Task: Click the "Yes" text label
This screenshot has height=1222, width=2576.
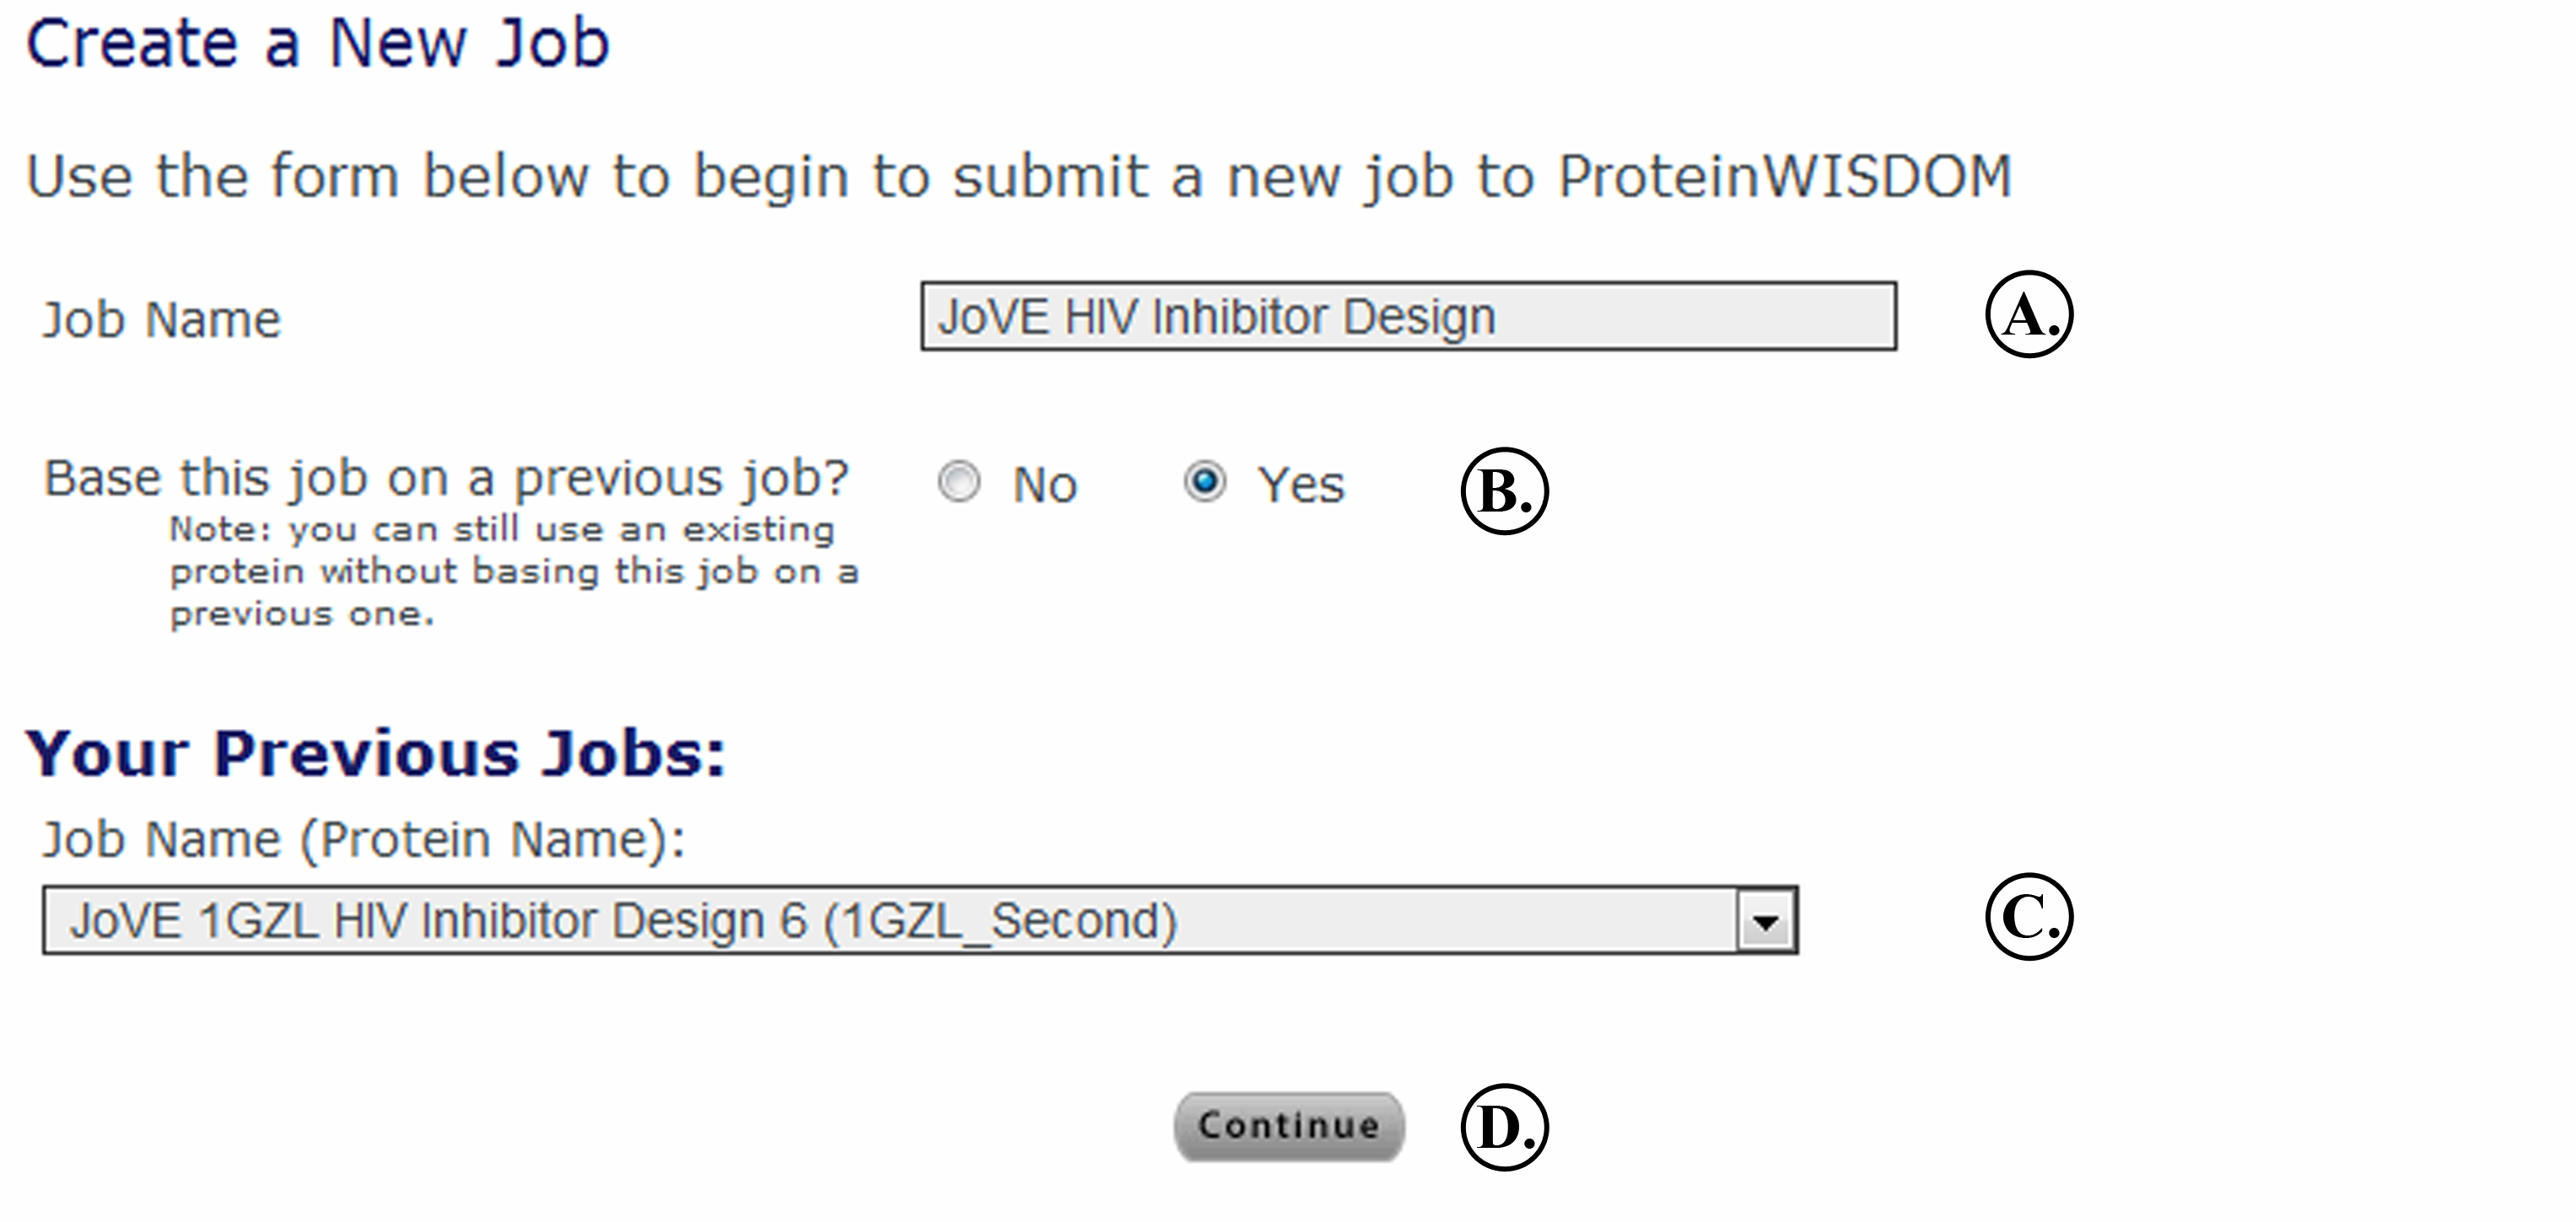Action: point(1300,485)
